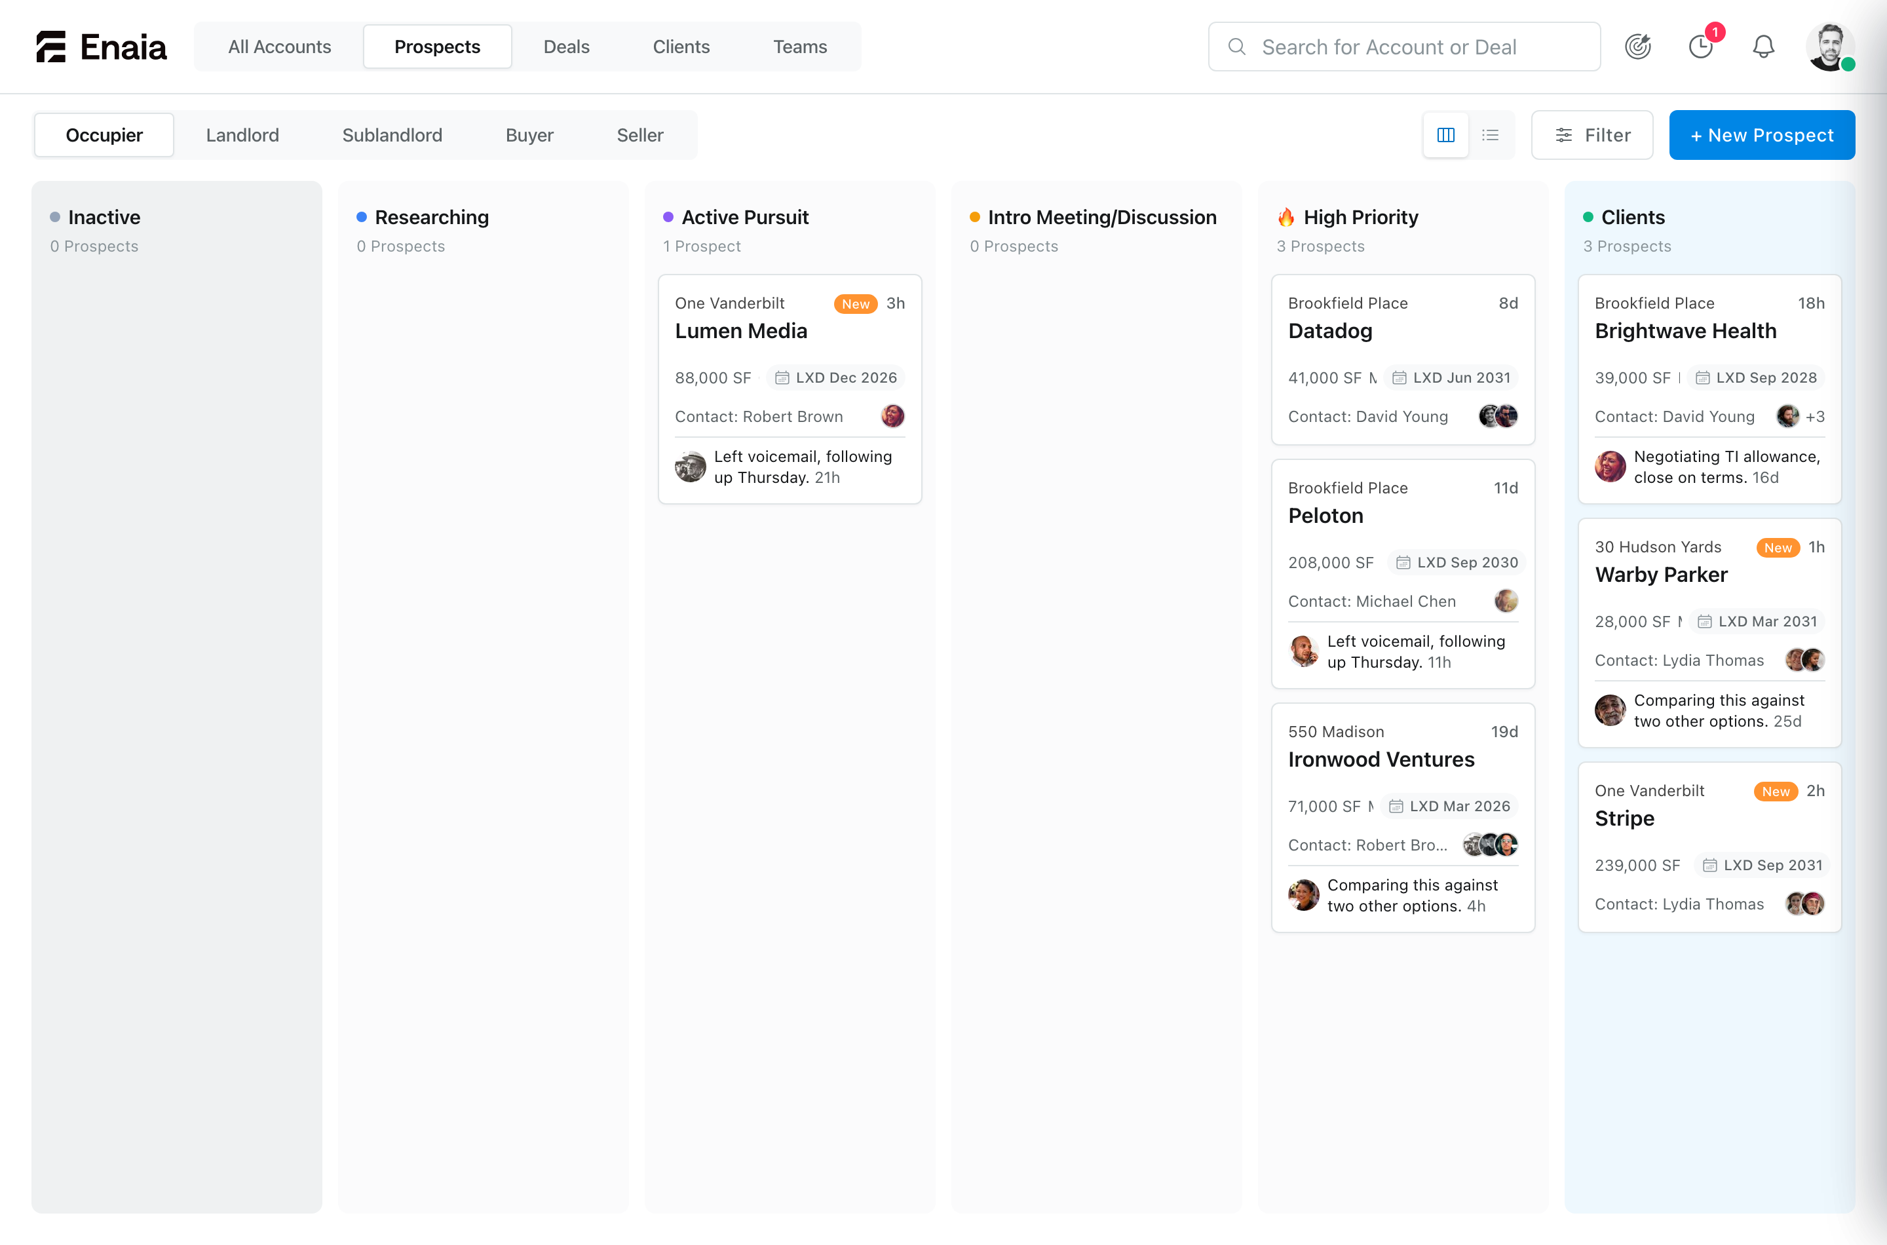Open the Datadog prospect card
Viewport: 1887px width, 1245px height.
pyautogui.click(x=1403, y=360)
